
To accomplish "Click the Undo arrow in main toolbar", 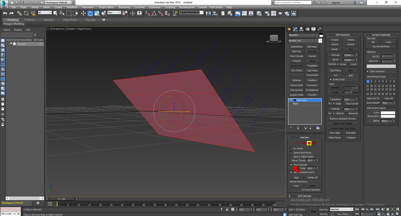I will tap(5, 13).
